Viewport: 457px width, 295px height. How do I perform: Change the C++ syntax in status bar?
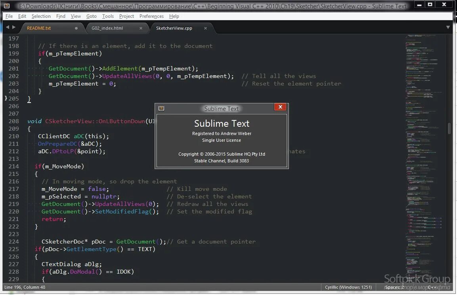[x=432, y=287]
